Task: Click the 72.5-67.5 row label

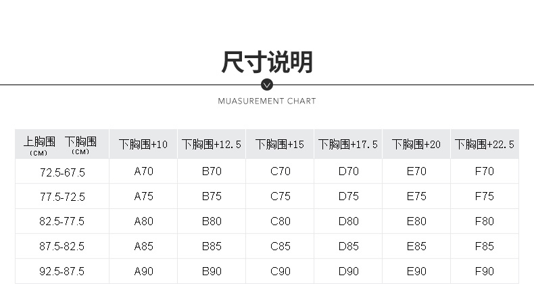Action: click(x=62, y=172)
